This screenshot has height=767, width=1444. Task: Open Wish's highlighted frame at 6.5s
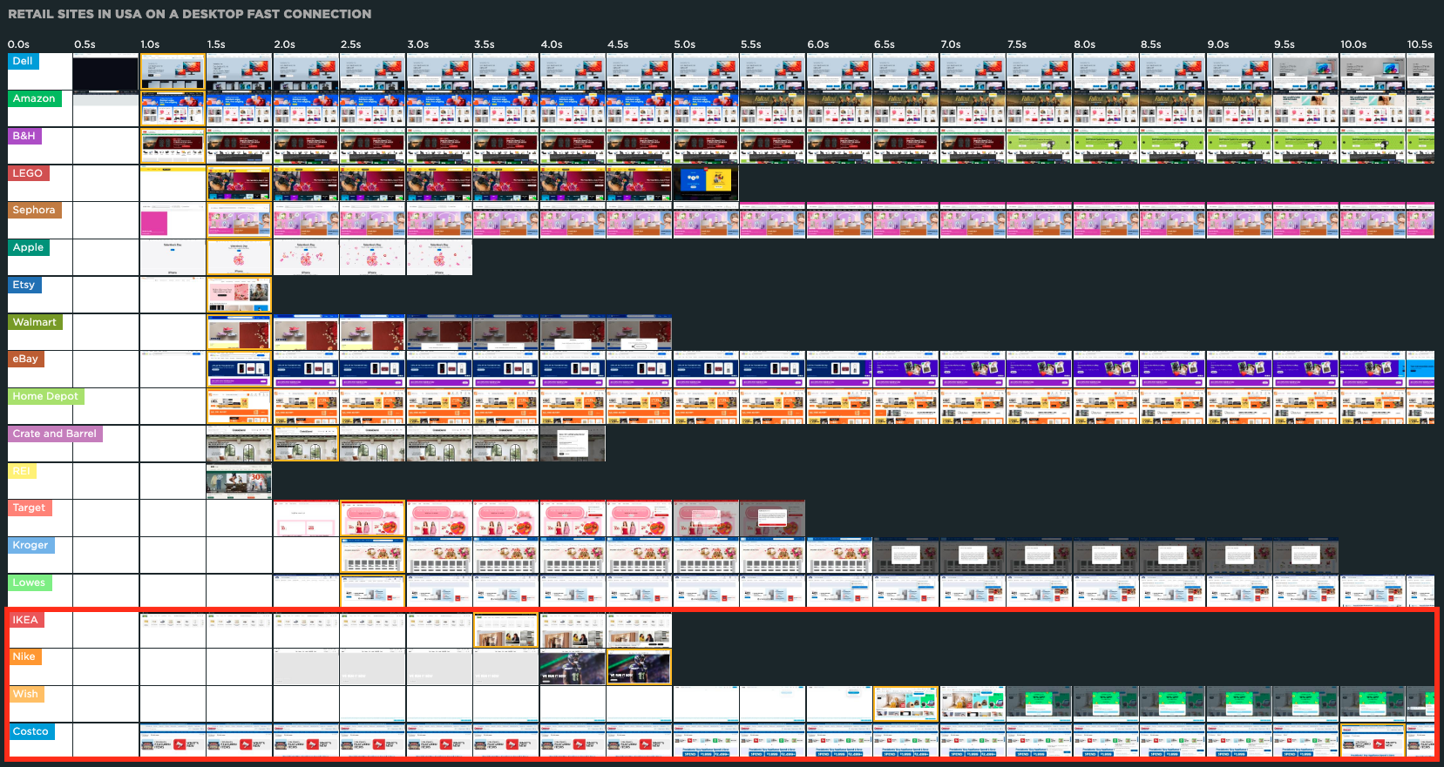[905, 703]
